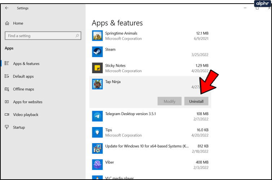The height and width of the screenshot is (180, 272).
Task: Open Apps for websites section
Action: point(27,102)
